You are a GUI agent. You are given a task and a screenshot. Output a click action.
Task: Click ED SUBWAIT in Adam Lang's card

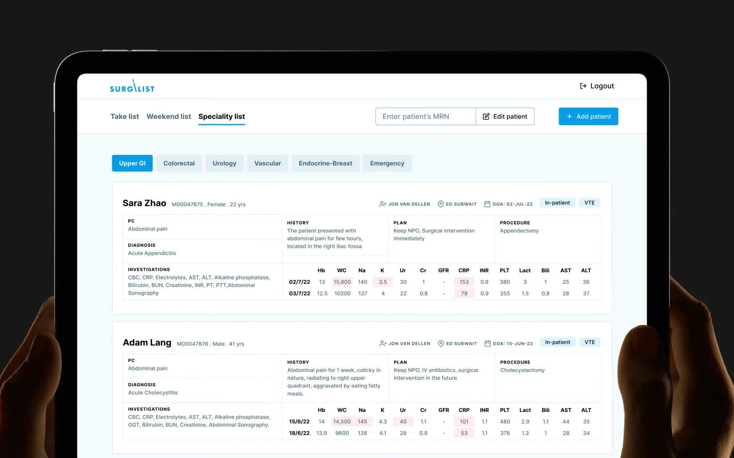462,343
